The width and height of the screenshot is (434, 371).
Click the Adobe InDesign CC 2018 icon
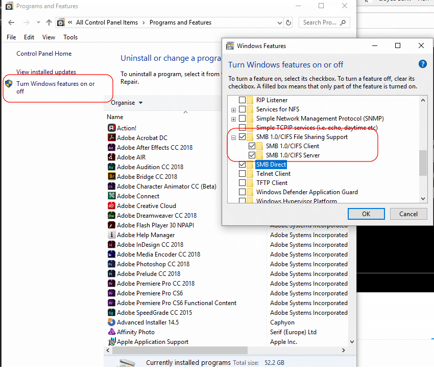pyautogui.click(x=111, y=244)
